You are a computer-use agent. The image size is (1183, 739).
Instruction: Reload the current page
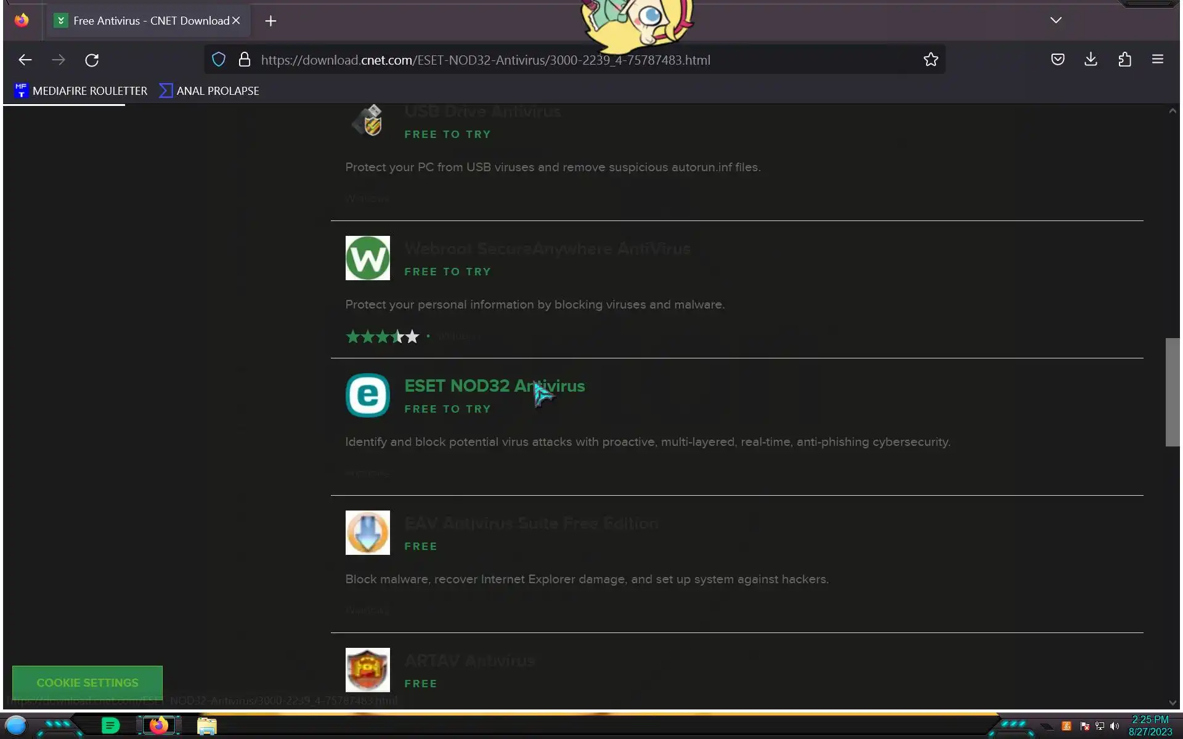pyautogui.click(x=92, y=60)
